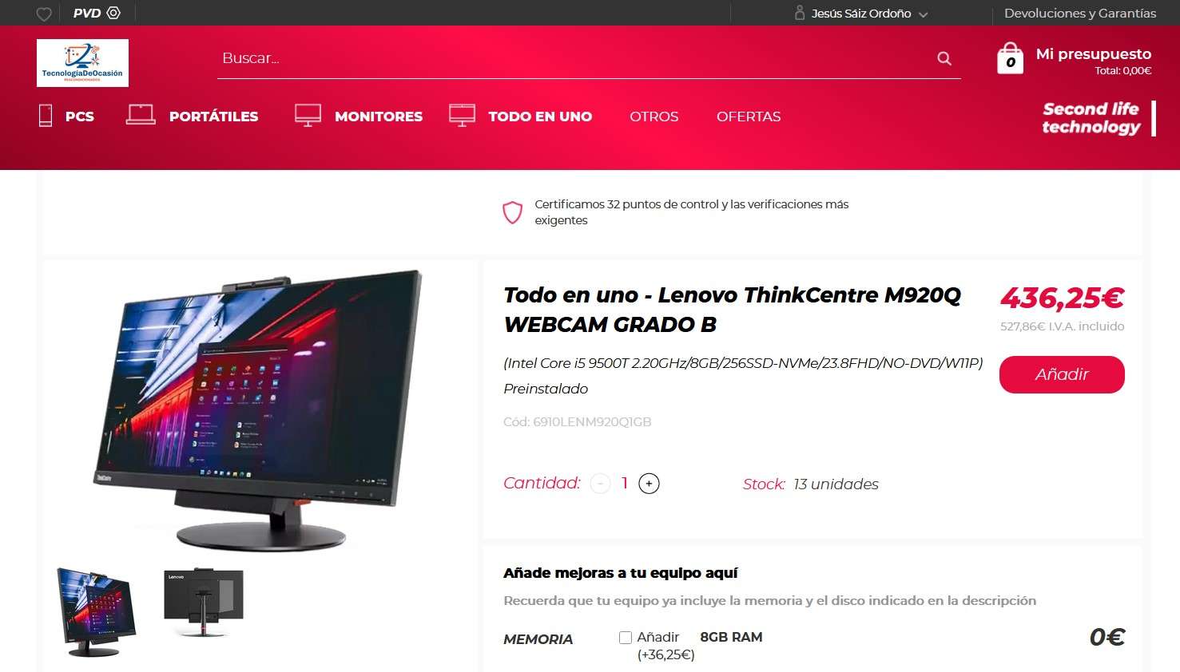Click the wishlist heart icon

point(45,14)
